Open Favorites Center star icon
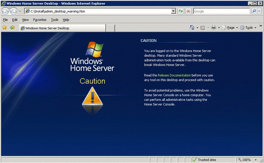Image resolution: width=264 pixels, height=163 pixels. pyautogui.click(x=5, y=27)
